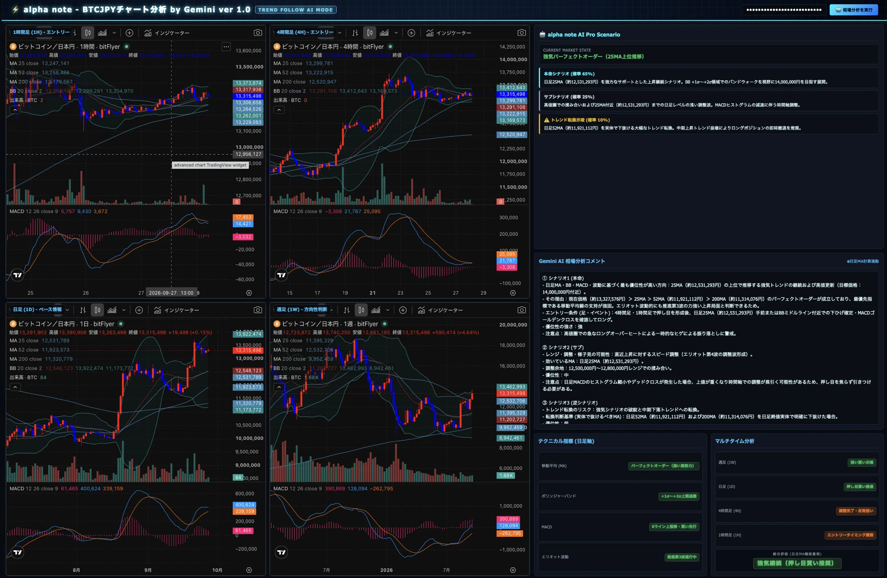
Task: Open インジケーター in the 1H chart toolbar
Action: click(x=167, y=33)
